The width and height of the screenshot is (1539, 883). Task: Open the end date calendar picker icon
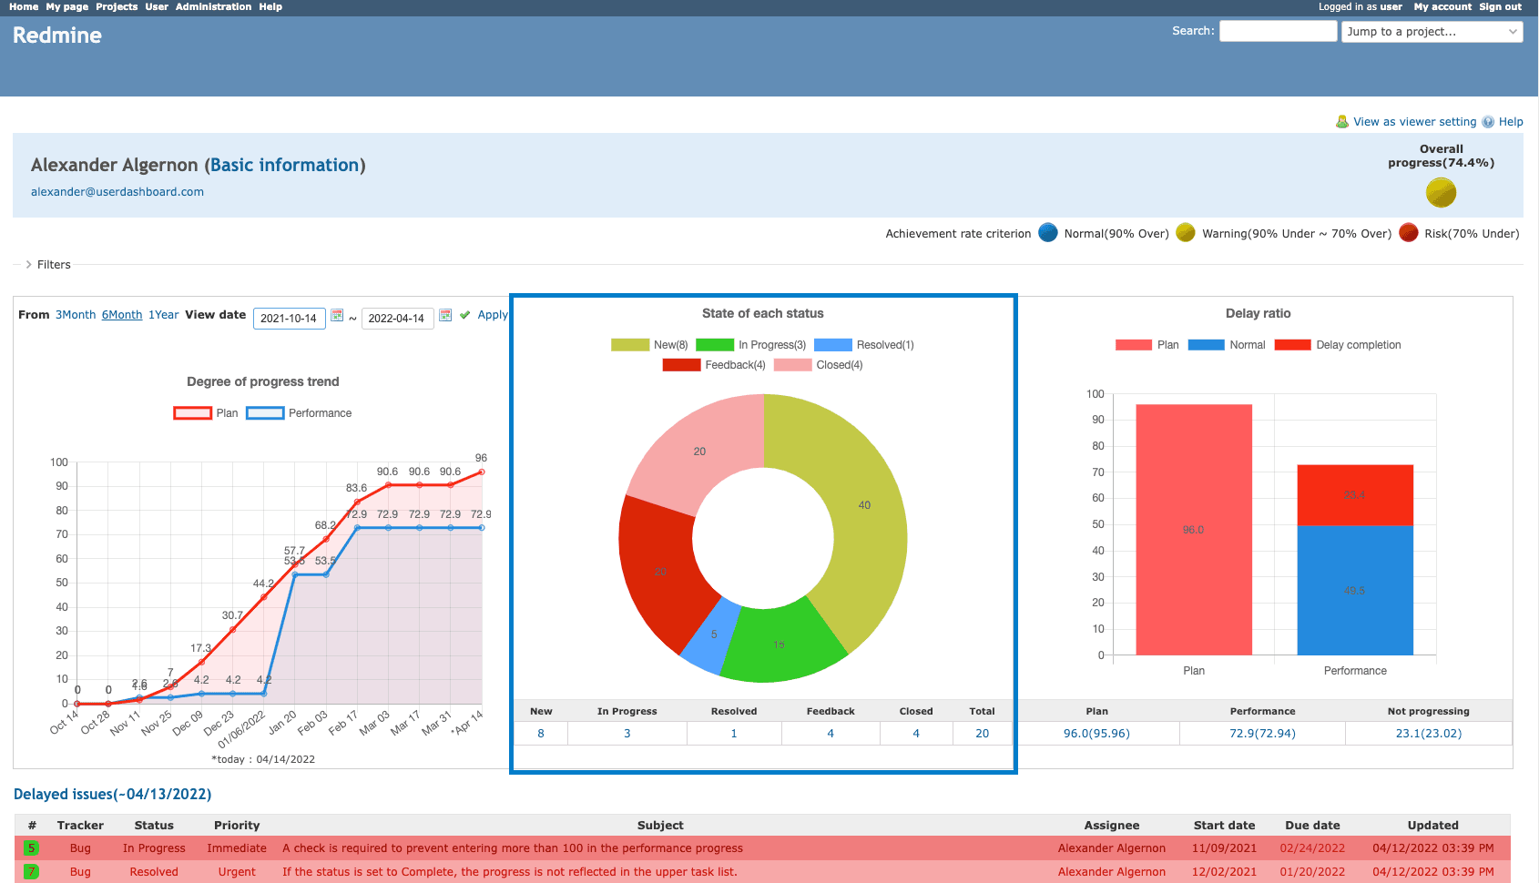point(445,315)
